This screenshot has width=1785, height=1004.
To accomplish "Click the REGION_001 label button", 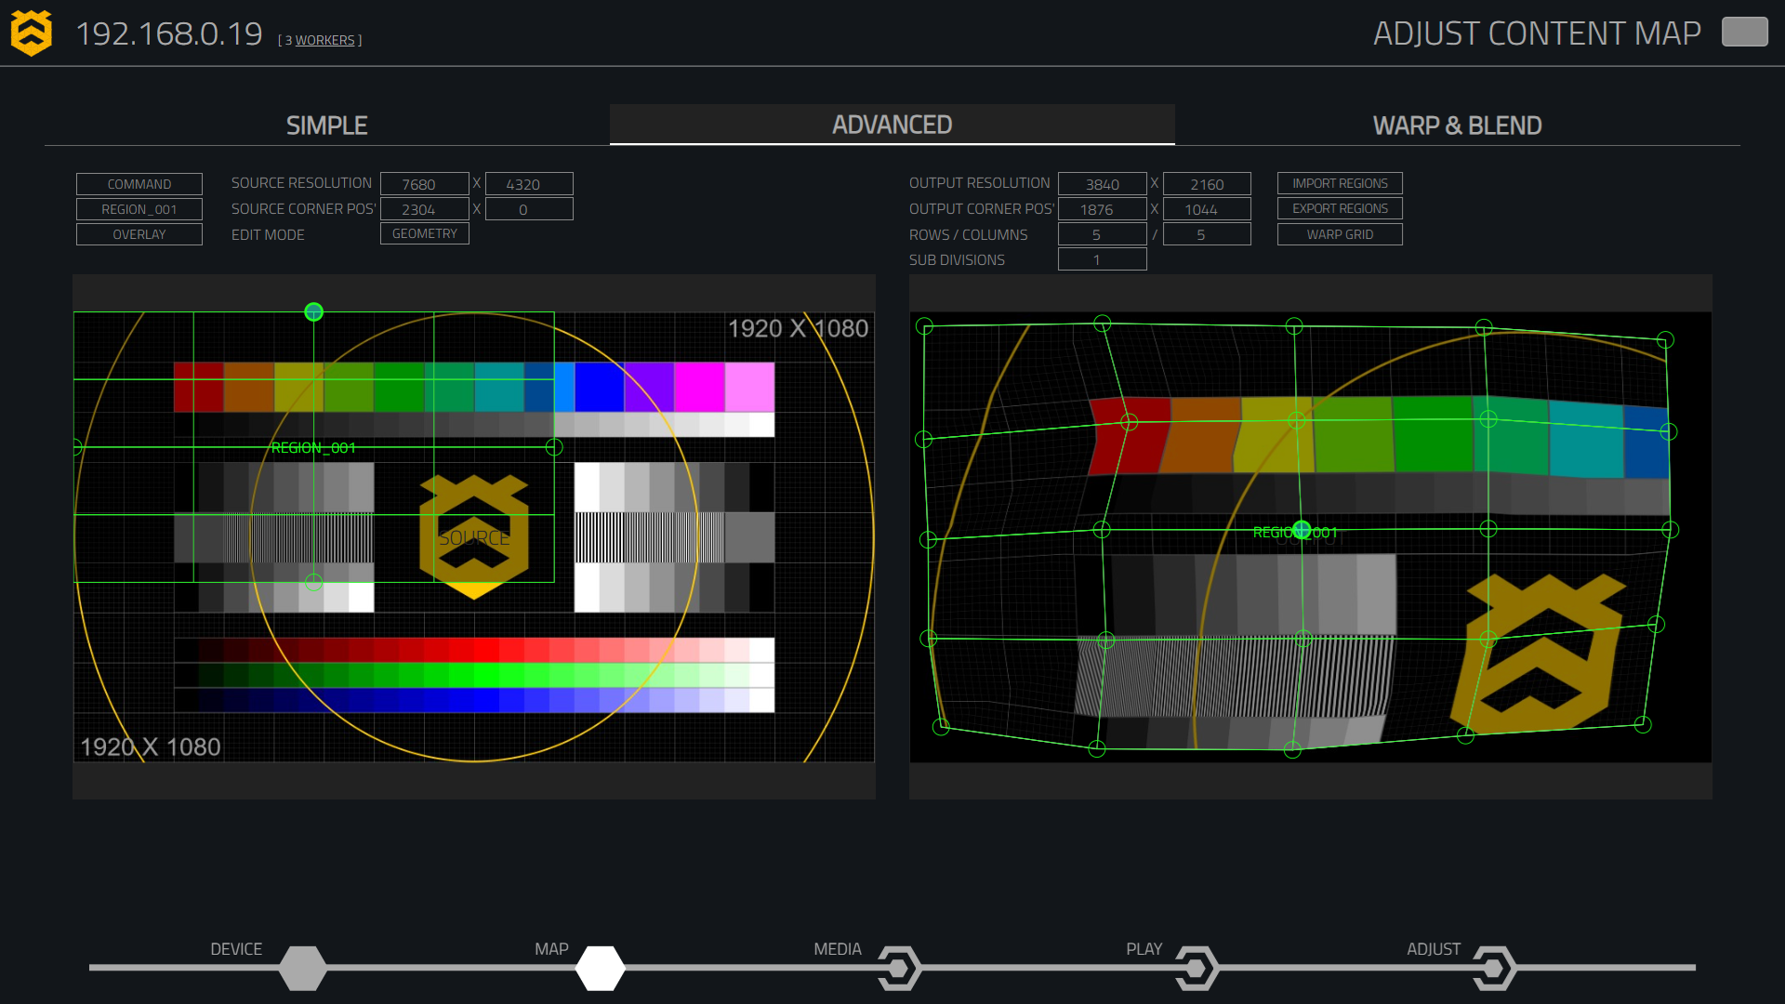I will click(x=139, y=208).
